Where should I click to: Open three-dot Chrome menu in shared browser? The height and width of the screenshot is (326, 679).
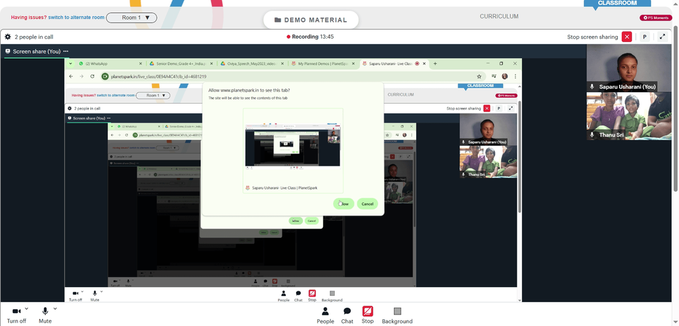tap(515, 76)
